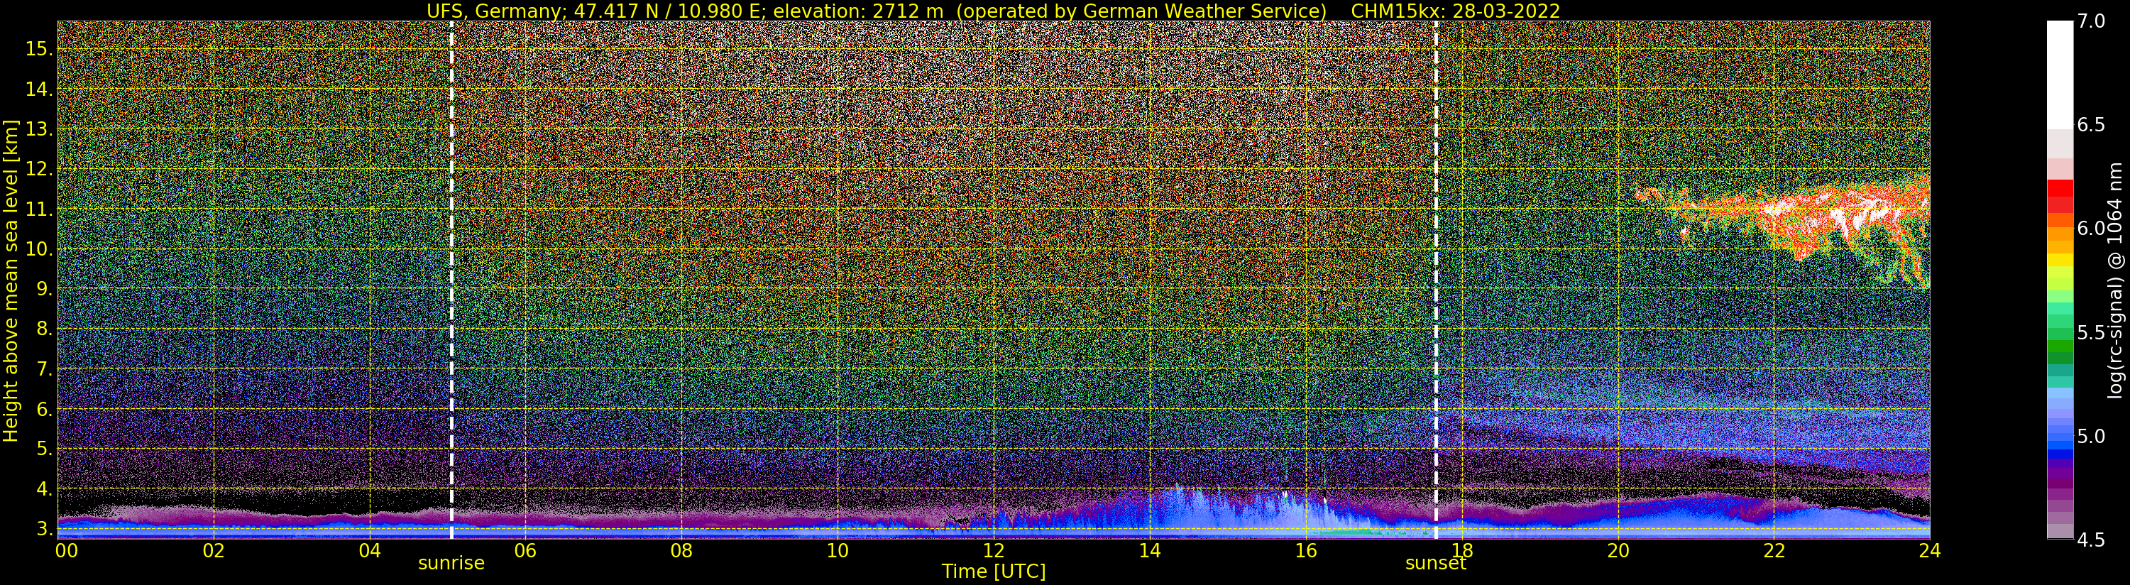This screenshot has height=585, width=2130.
Task: Click colorbar tick value '7.0'
Action: tap(2091, 21)
